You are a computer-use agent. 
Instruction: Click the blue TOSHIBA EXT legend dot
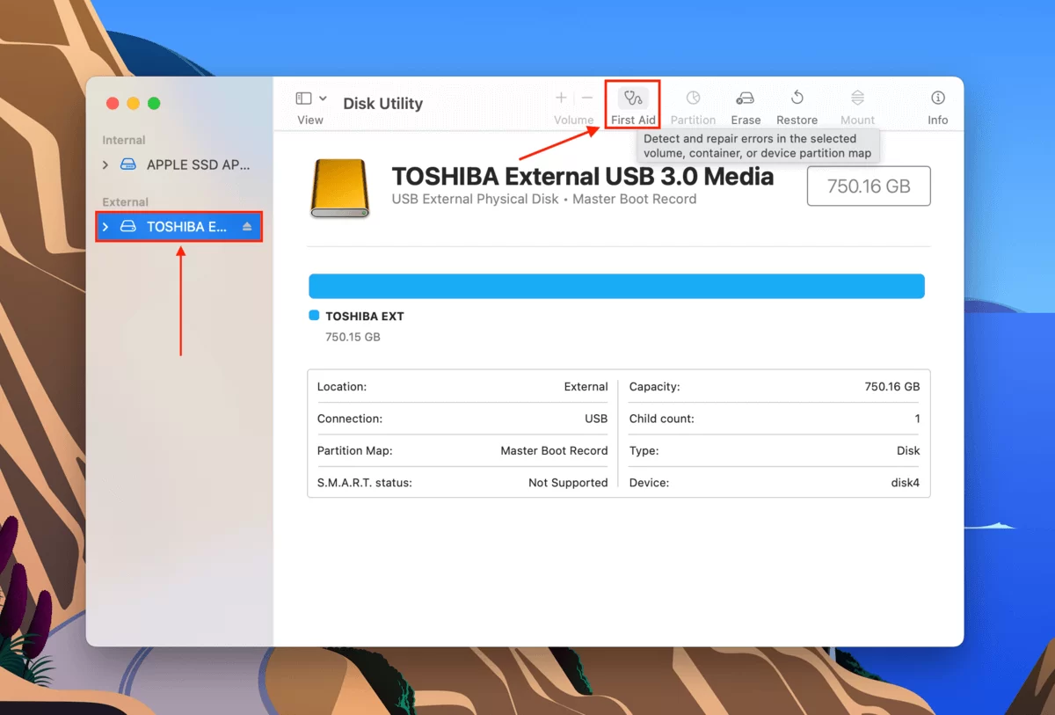coord(313,315)
